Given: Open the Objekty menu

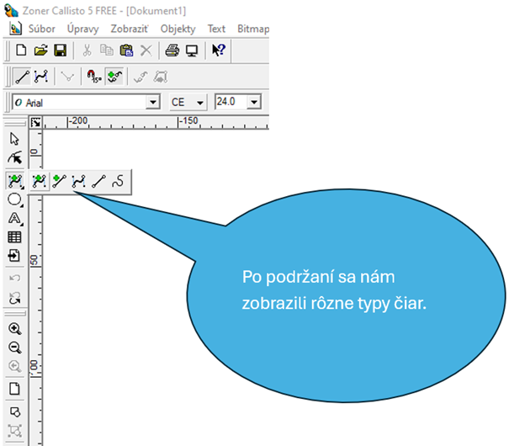Looking at the screenshot, I should 178,29.
